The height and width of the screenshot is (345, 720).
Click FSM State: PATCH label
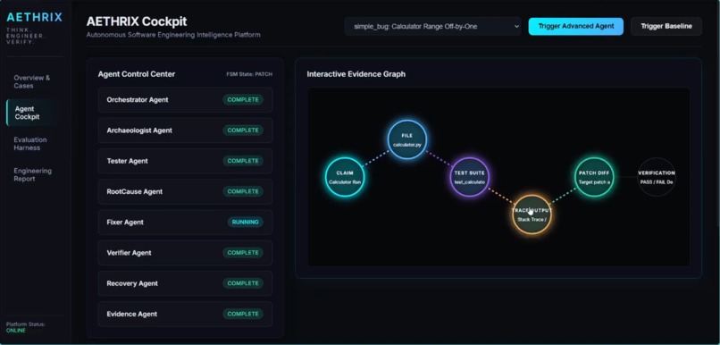pos(249,74)
